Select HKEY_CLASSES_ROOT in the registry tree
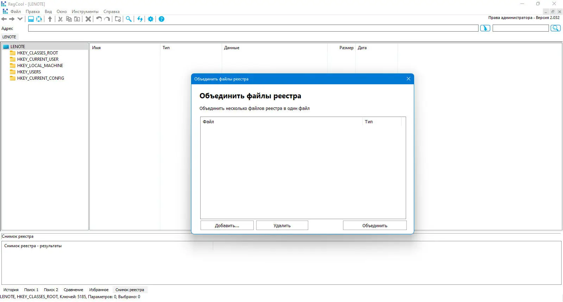The width and height of the screenshot is (563, 302). [x=37, y=53]
